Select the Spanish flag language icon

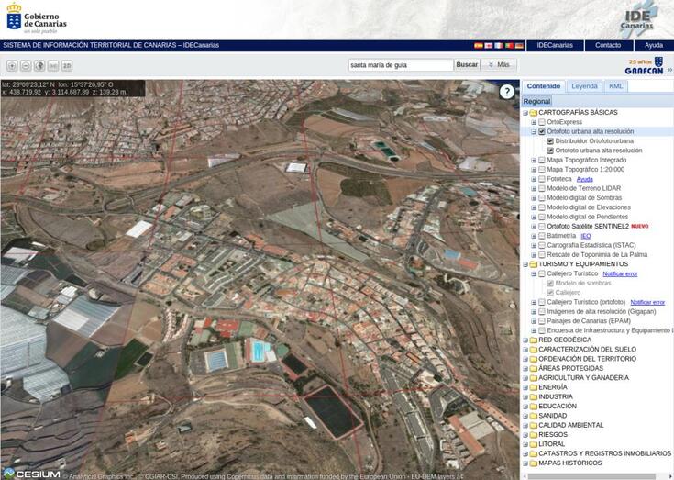(x=478, y=45)
